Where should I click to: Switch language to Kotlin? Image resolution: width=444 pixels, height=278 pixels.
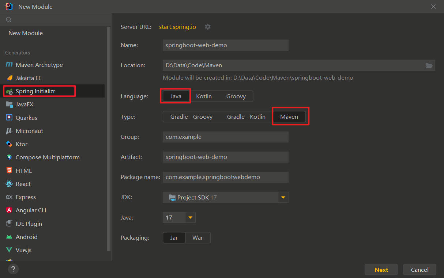point(204,96)
